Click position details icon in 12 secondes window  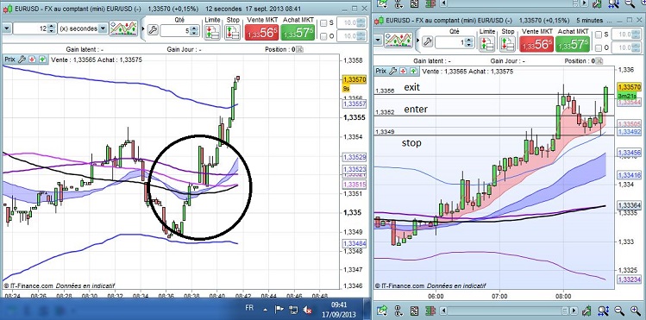[299, 49]
